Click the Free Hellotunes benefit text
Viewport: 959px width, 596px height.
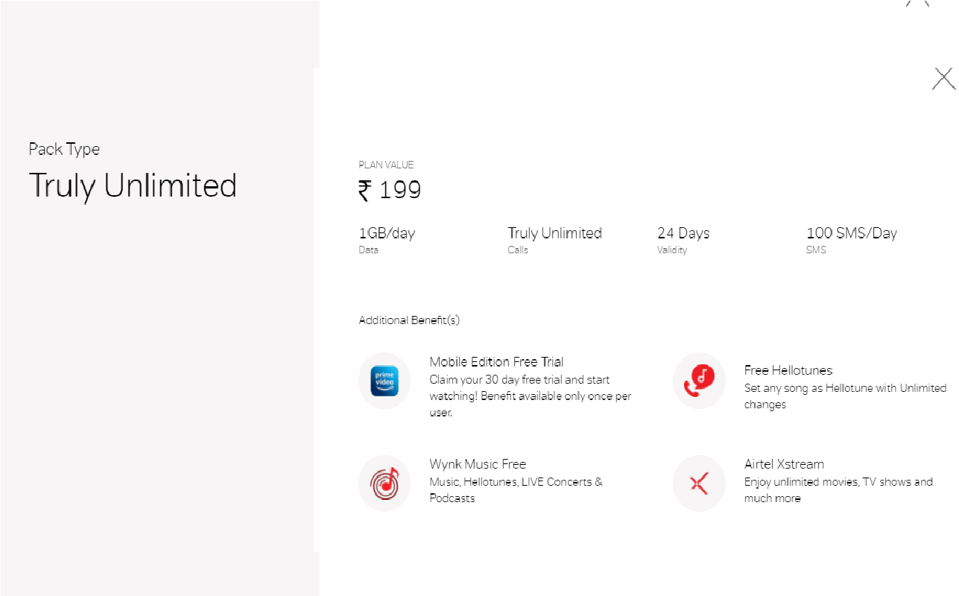(x=788, y=370)
